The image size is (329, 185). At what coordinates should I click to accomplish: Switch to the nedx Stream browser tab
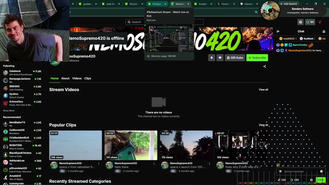coord(111,4)
